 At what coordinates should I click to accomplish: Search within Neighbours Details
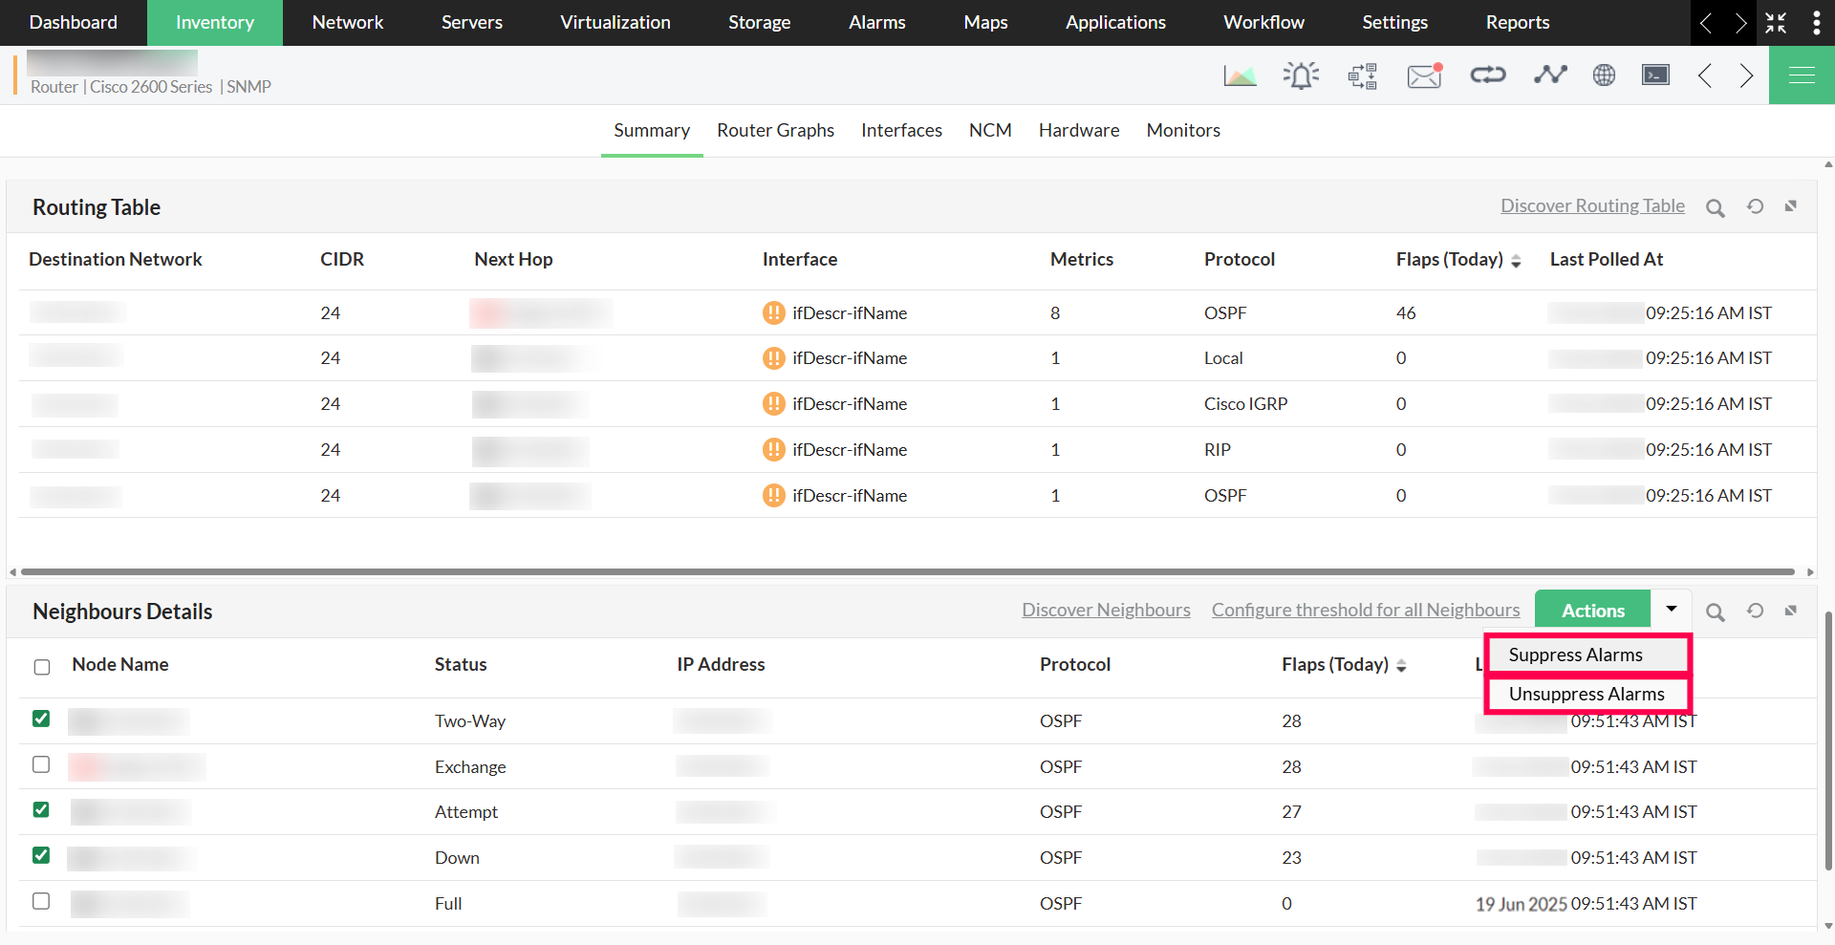click(1716, 612)
